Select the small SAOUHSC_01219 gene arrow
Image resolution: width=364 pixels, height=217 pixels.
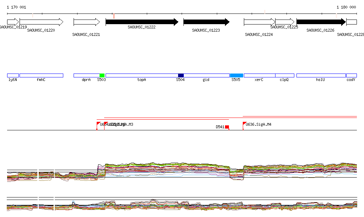click(13, 22)
